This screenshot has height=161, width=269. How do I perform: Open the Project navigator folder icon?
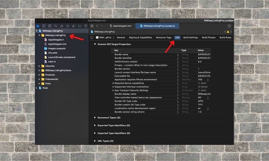[38, 26]
